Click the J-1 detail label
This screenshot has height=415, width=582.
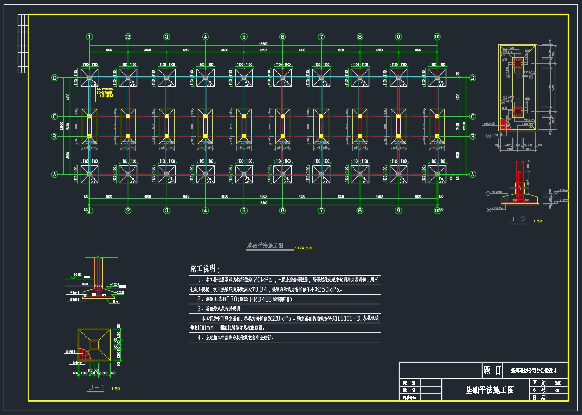(x=96, y=388)
